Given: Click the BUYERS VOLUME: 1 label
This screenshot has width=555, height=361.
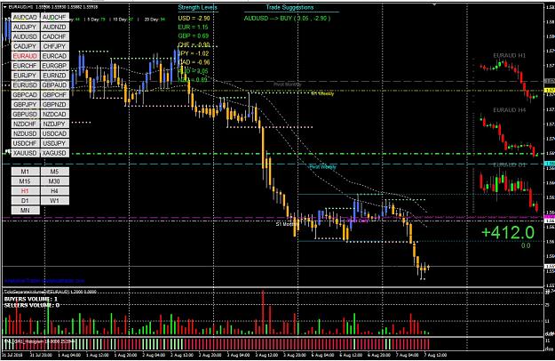Looking at the screenshot, I should tap(31, 299).
